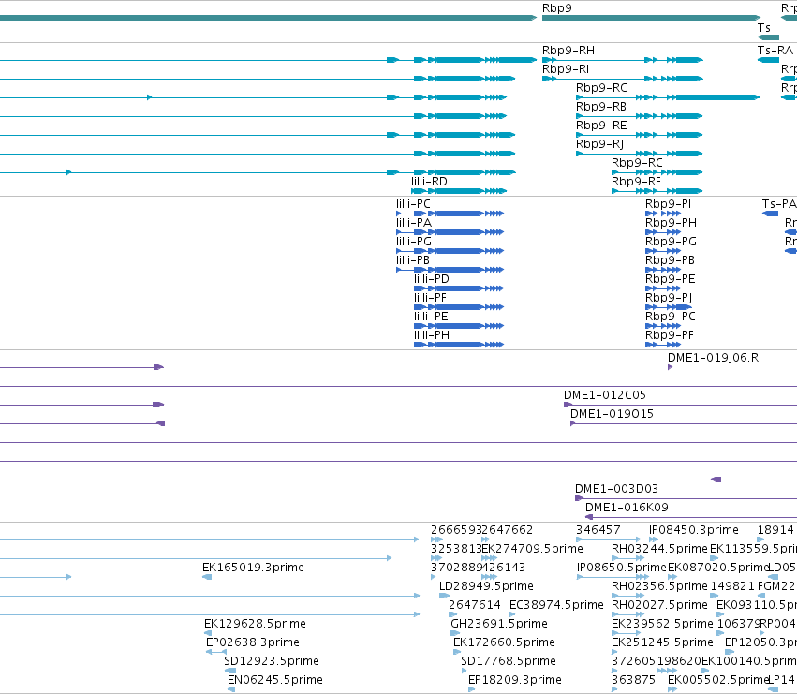
Task: Click the lilli-PG protein label
Action: coord(414,242)
